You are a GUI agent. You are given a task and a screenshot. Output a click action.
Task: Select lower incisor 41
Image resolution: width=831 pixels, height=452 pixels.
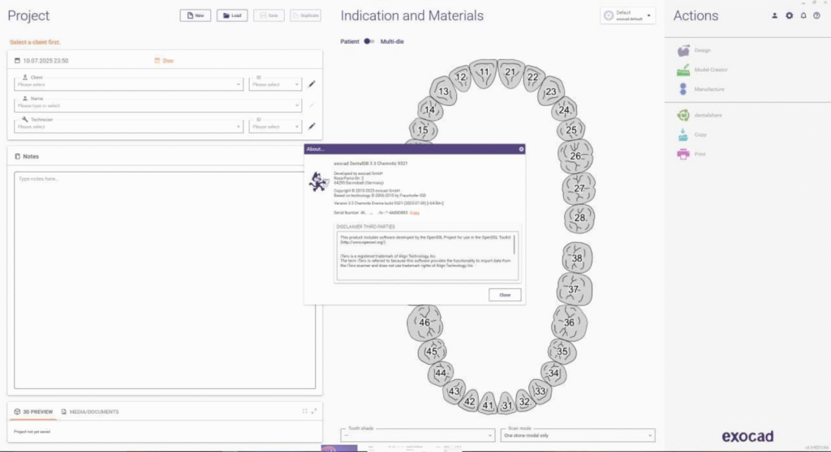coord(488,405)
